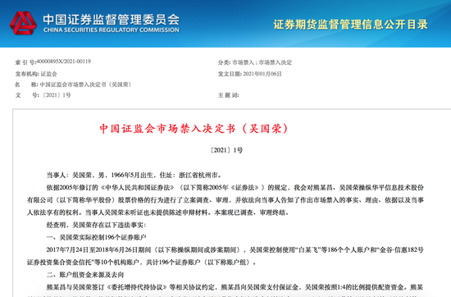This screenshot has height=297, width=451.
Task: Click the centered 〔2021〕1号 document number
Action: pos(226,150)
